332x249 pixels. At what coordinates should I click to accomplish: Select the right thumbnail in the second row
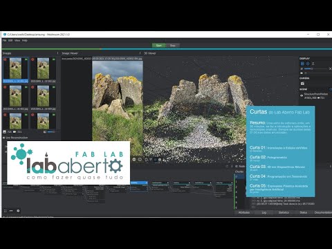pos(43,98)
